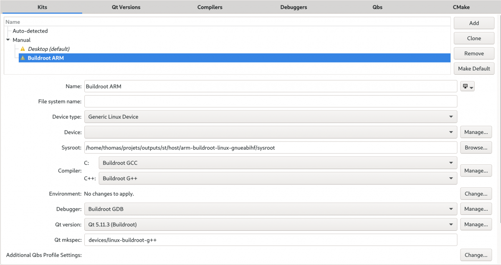The width and height of the screenshot is (501, 265).
Task: Click Browse... next to Sysroot
Action: [x=476, y=147]
